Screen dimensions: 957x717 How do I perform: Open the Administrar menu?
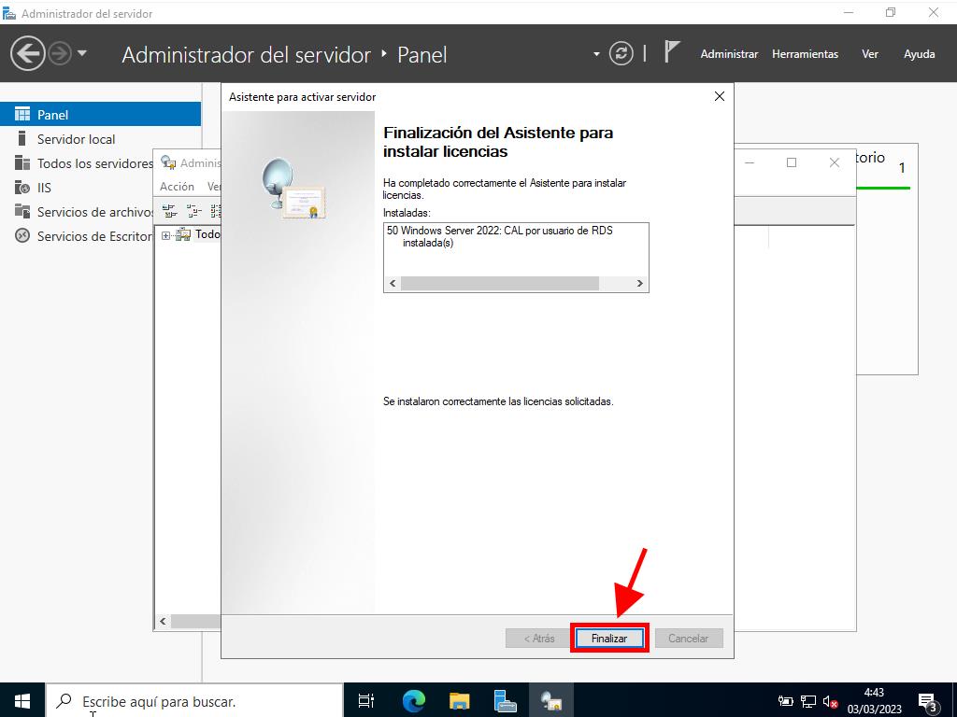(x=729, y=54)
